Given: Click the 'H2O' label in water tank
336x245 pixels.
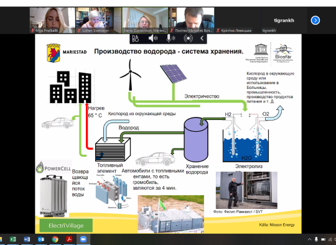Looking at the screenshot, I should [x=246, y=158].
